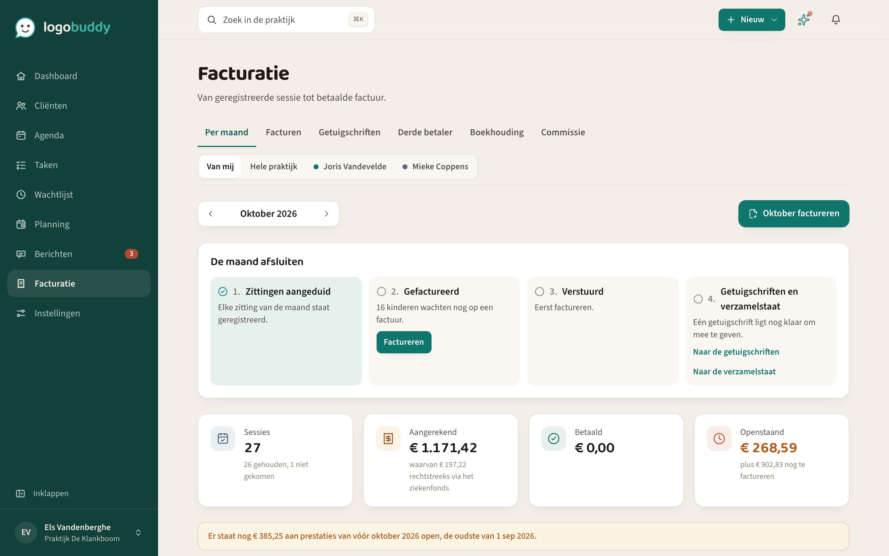
Task: Switch to the Facturen tab
Action: [x=283, y=133]
